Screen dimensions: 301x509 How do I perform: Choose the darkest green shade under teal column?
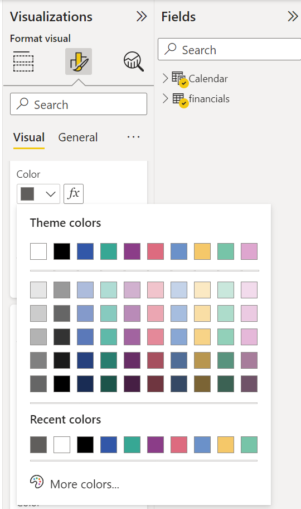[x=109, y=384]
